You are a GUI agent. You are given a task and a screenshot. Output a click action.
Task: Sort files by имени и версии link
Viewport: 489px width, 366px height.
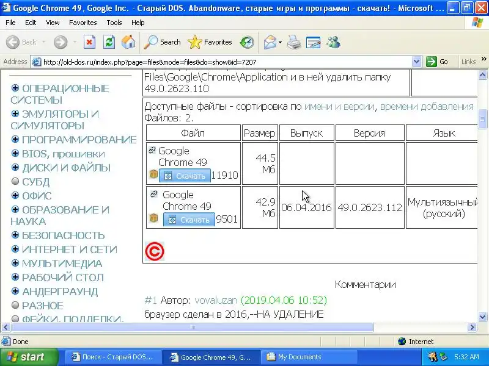[339, 106]
